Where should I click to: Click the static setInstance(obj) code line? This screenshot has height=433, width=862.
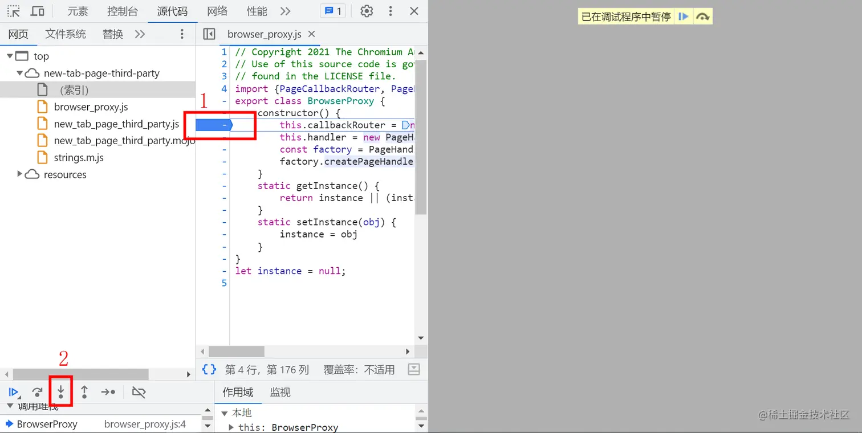coord(327,222)
